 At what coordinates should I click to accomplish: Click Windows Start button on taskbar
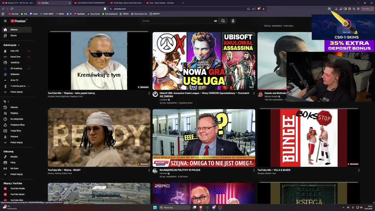click(x=155, y=207)
